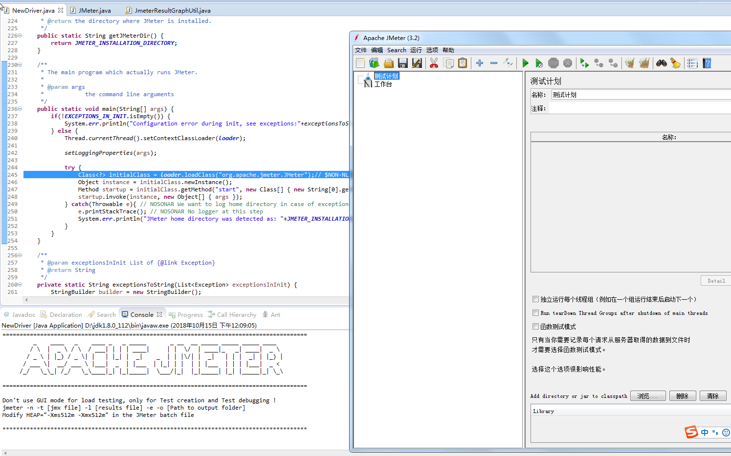The width and height of the screenshot is (731, 456).
Task: Collapse the Javadoc comment at line 256
Action: [x=20, y=255]
